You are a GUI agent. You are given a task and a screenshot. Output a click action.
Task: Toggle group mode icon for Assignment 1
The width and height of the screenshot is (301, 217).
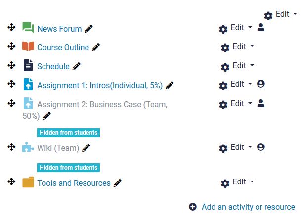[x=261, y=84]
